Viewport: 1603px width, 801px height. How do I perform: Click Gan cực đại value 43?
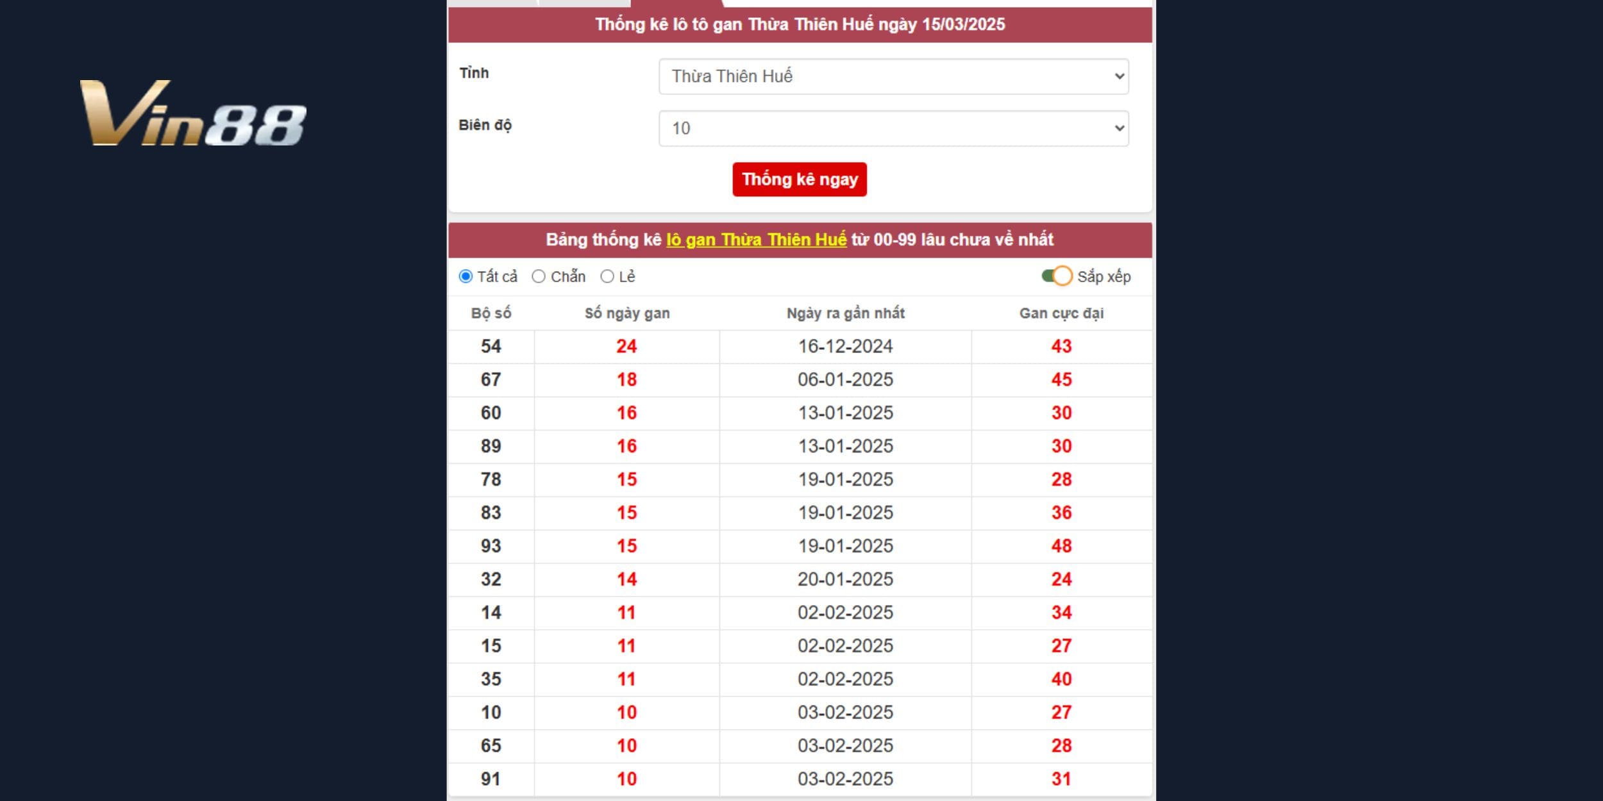(1062, 347)
